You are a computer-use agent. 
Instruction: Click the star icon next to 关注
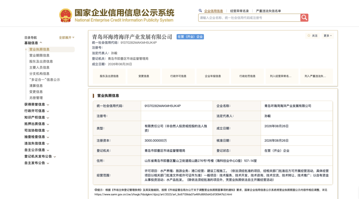[x=309, y=36]
